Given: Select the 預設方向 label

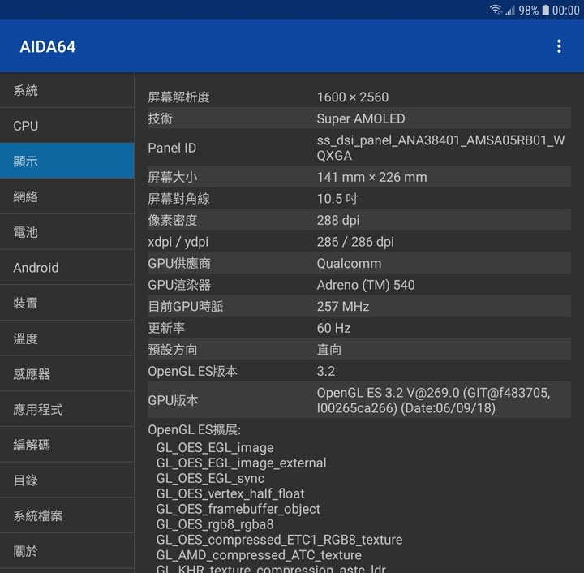Looking at the screenshot, I should (x=173, y=350).
